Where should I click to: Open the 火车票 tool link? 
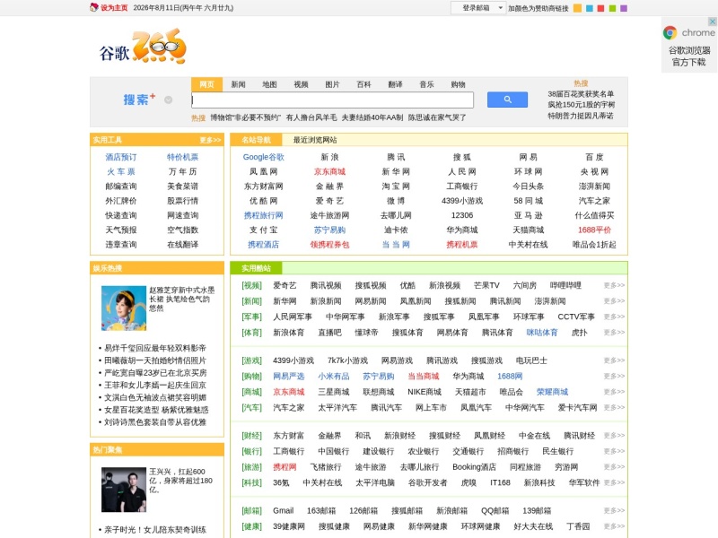(x=121, y=171)
